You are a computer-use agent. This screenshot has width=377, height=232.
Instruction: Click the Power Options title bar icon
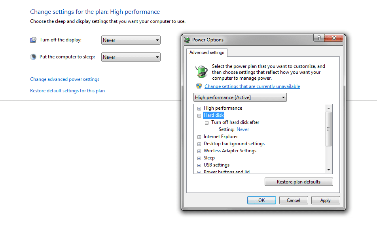[187, 39]
